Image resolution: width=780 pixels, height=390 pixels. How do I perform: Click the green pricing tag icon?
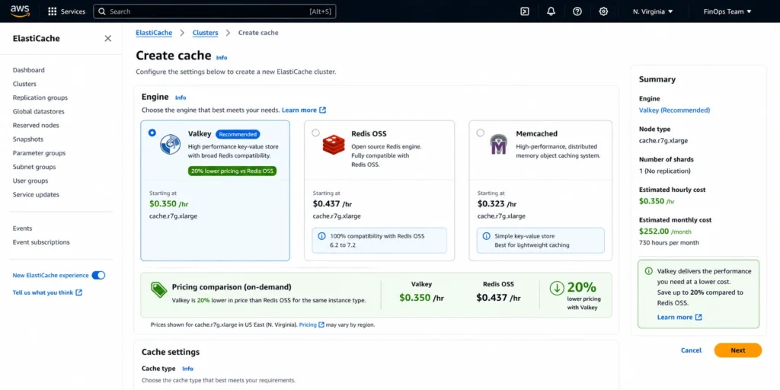(x=158, y=290)
